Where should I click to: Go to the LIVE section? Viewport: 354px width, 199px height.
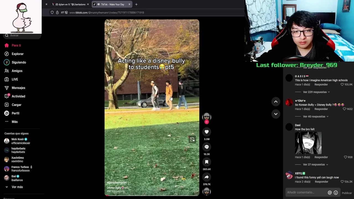(15, 79)
